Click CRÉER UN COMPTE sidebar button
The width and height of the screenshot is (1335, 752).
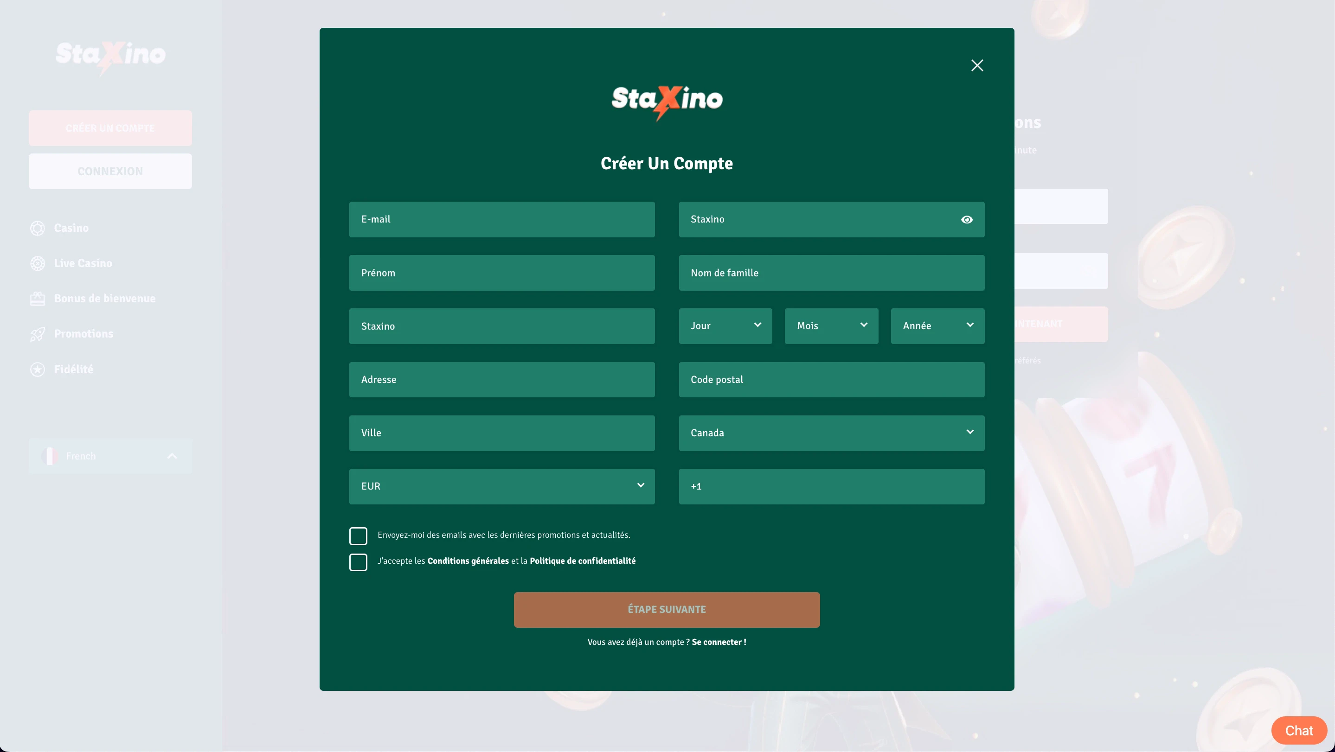pos(110,128)
